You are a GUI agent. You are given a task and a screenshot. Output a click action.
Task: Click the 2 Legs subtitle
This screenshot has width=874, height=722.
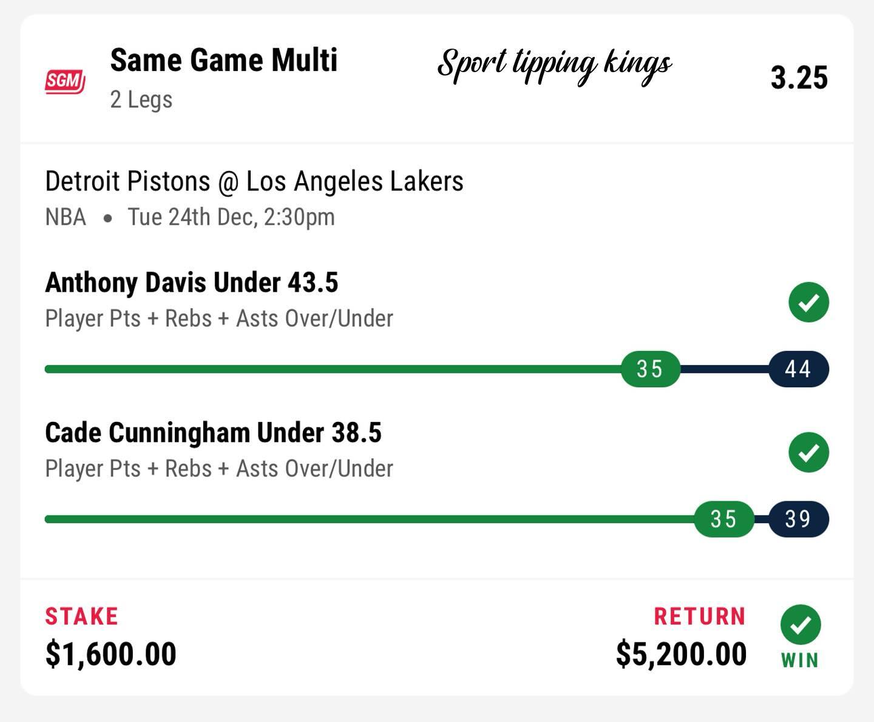pyautogui.click(x=141, y=100)
